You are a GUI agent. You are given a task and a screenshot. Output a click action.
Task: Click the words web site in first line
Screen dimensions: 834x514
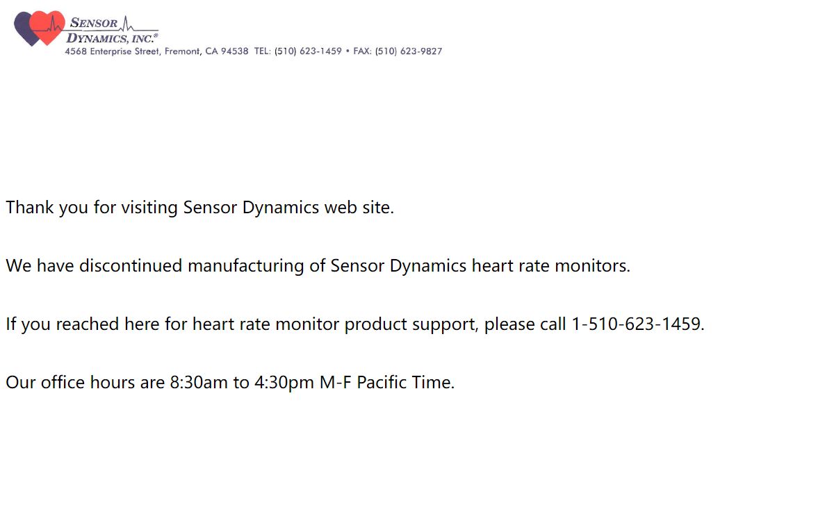[x=359, y=207]
